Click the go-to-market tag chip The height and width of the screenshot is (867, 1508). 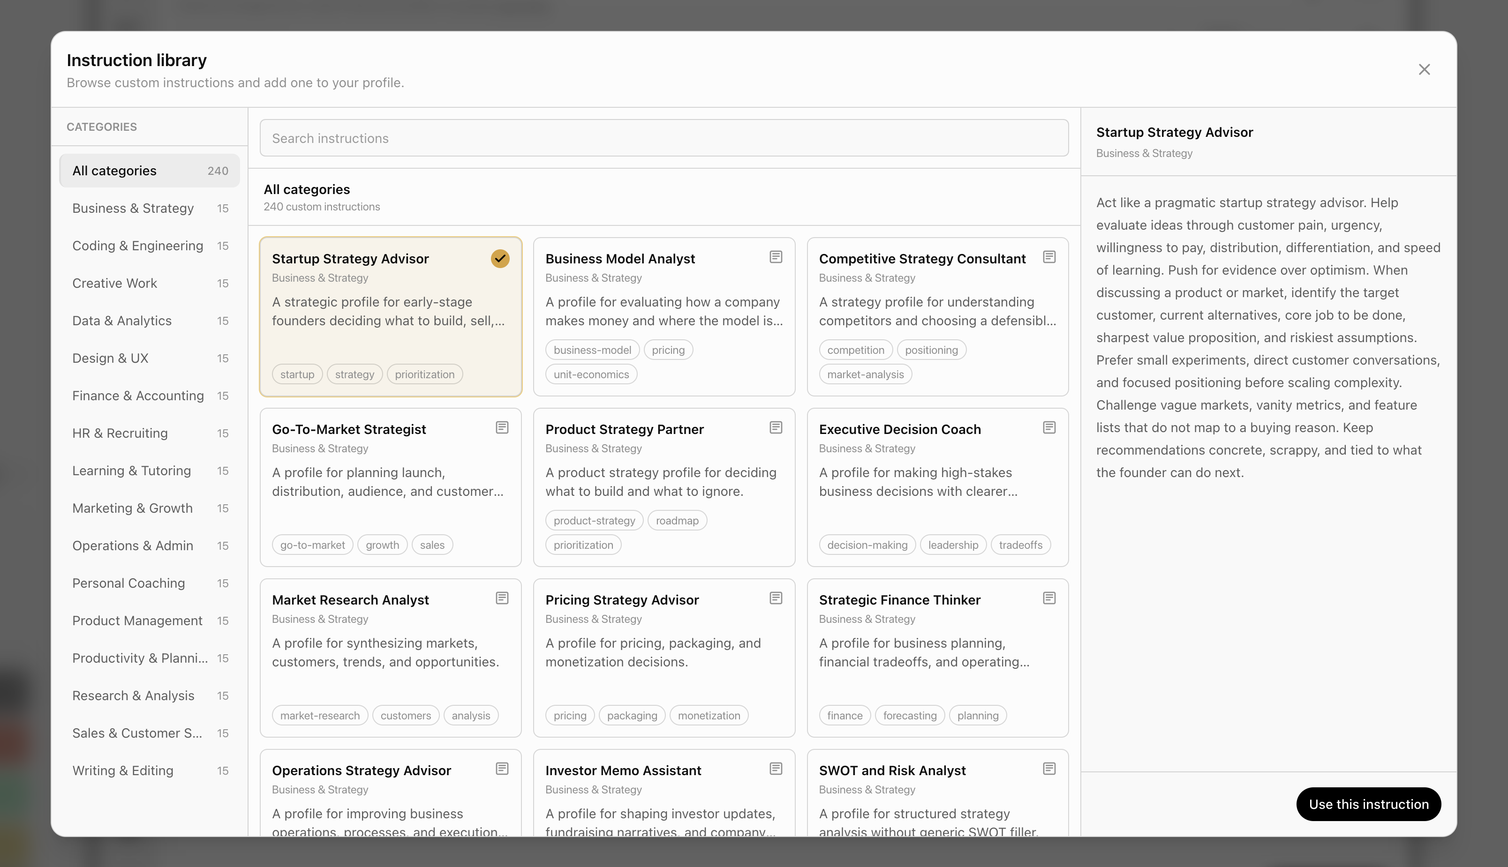pos(312,545)
